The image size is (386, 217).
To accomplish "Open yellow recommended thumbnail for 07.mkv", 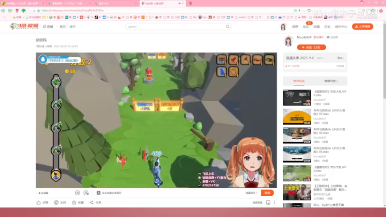I will (x=297, y=117).
